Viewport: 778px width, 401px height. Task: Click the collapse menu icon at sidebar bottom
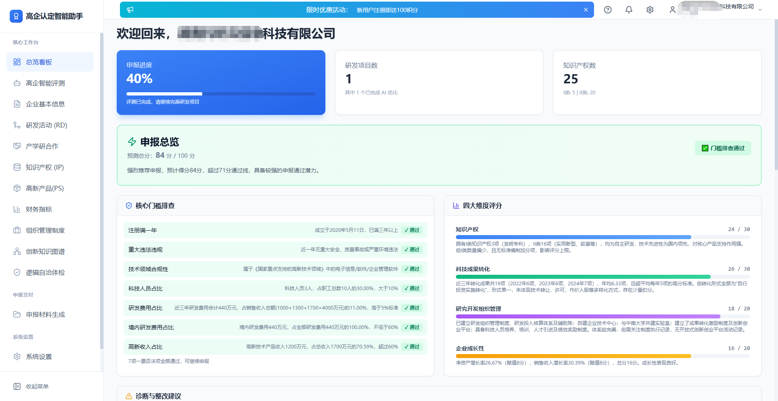pyautogui.click(x=17, y=386)
